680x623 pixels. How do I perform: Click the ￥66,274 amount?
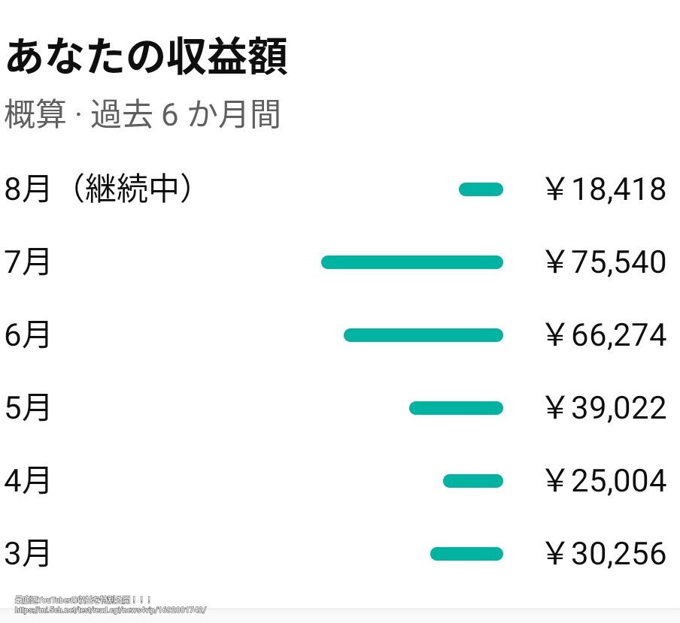pyautogui.click(x=606, y=335)
